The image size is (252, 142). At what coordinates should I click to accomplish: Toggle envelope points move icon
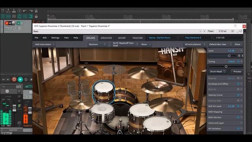[19, 16]
